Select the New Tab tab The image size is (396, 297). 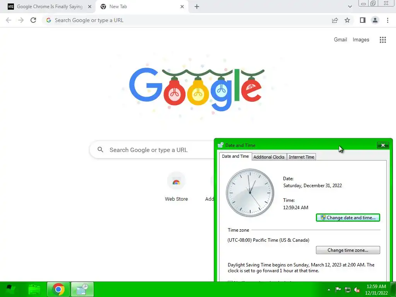coord(142,7)
